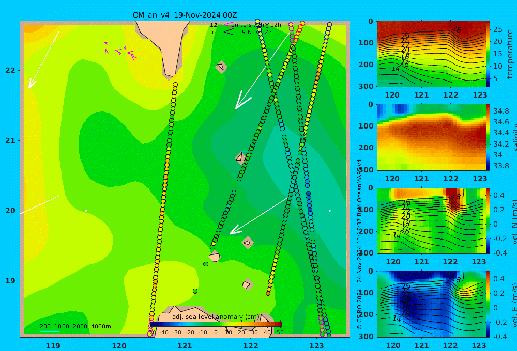Click the 28 contour label in the temperature panel

coord(457,29)
